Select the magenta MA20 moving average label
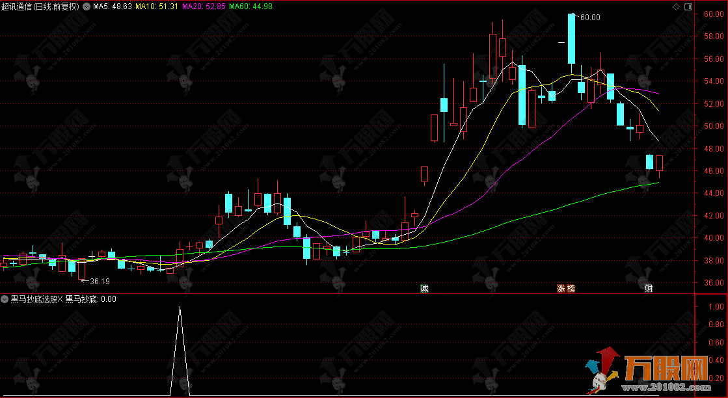This screenshot has height=398, width=728. [203, 7]
